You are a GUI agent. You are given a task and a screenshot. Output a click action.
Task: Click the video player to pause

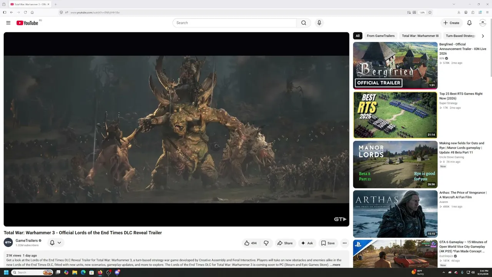click(176, 129)
